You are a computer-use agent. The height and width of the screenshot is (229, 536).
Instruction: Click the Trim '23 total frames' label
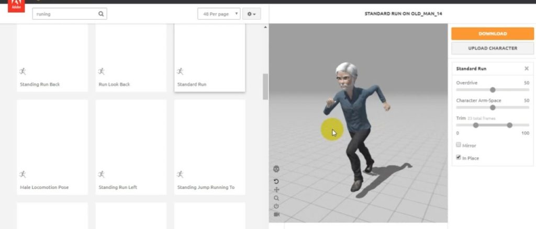point(482,119)
